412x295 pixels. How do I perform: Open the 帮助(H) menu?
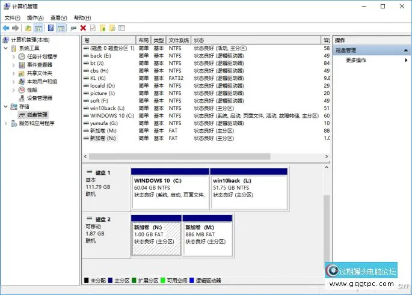click(82, 17)
